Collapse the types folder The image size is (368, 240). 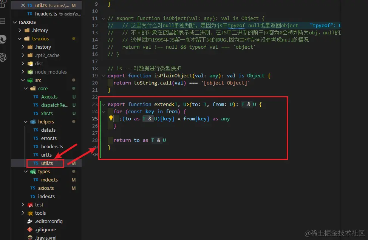26,172
